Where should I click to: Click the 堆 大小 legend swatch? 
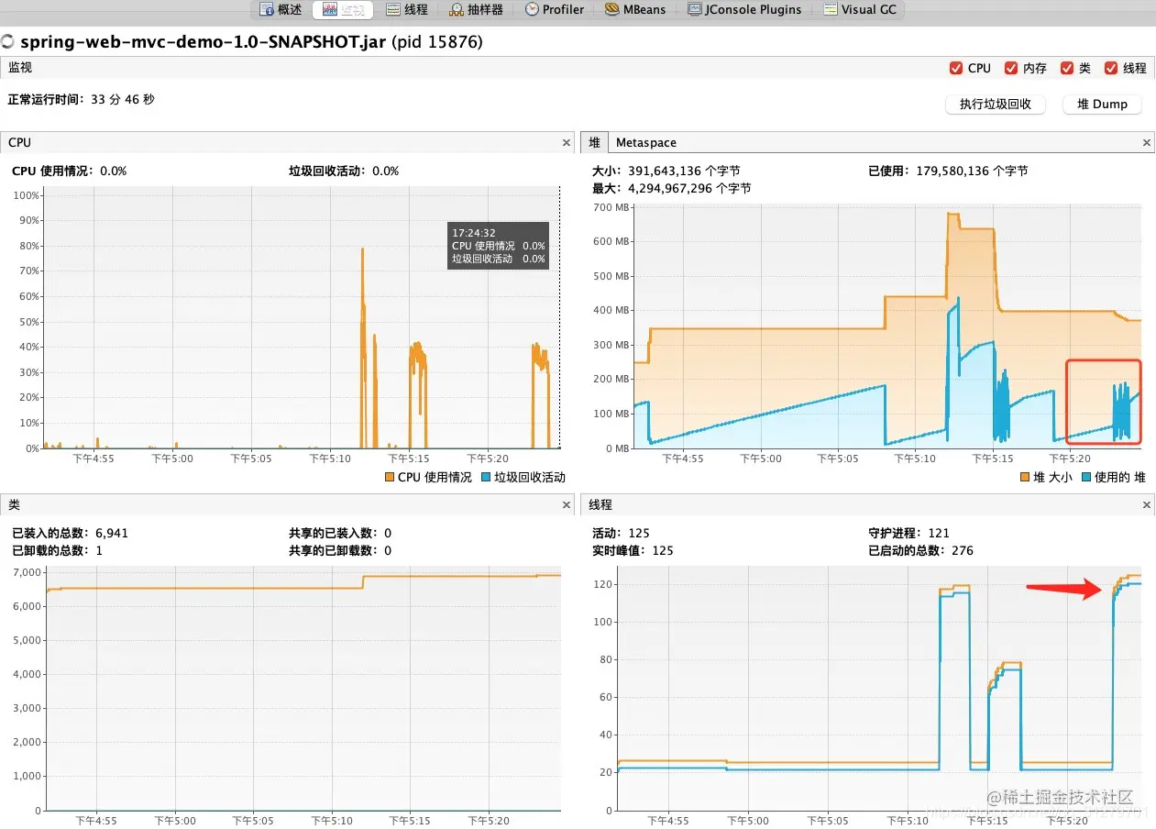click(1025, 477)
